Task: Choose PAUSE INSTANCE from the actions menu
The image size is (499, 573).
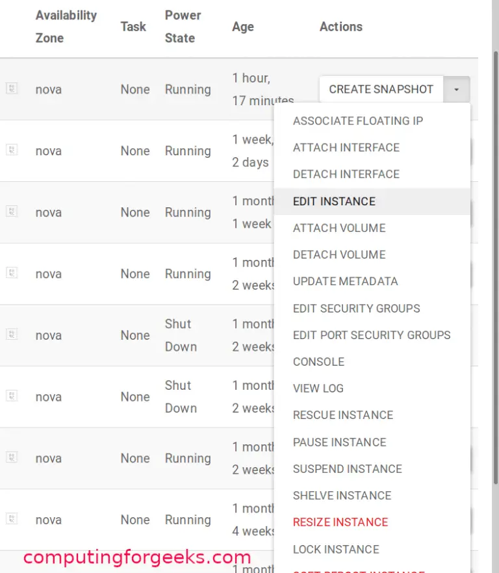Action: click(339, 442)
